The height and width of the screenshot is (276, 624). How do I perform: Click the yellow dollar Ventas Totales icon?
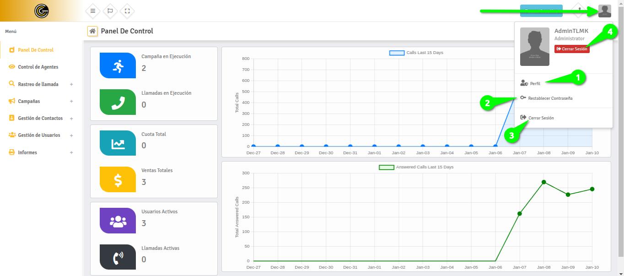click(118, 179)
